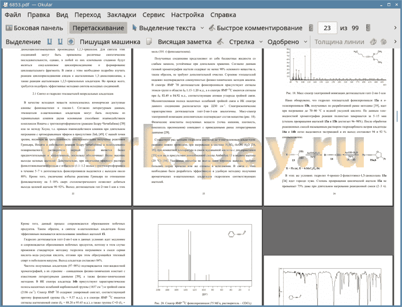Click the pen icon of Быстрое комментирование
The image size is (402, 307).
pyautogui.click(x=212, y=28)
